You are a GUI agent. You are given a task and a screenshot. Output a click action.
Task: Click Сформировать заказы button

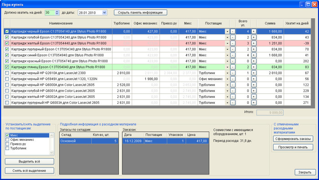pos(293,139)
